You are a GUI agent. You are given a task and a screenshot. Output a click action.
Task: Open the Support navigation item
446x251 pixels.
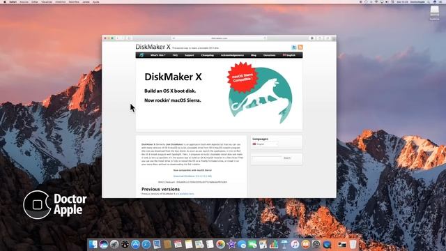click(x=189, y=55)
